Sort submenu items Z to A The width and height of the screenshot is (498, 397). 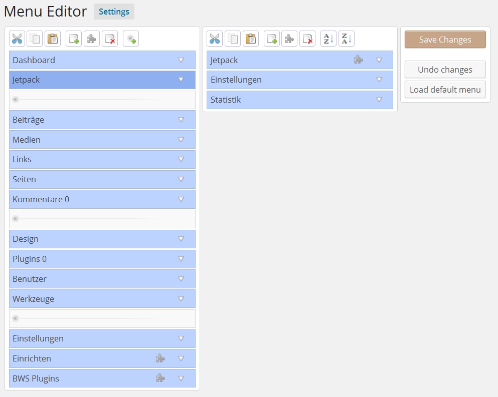(x=347, y=39)
